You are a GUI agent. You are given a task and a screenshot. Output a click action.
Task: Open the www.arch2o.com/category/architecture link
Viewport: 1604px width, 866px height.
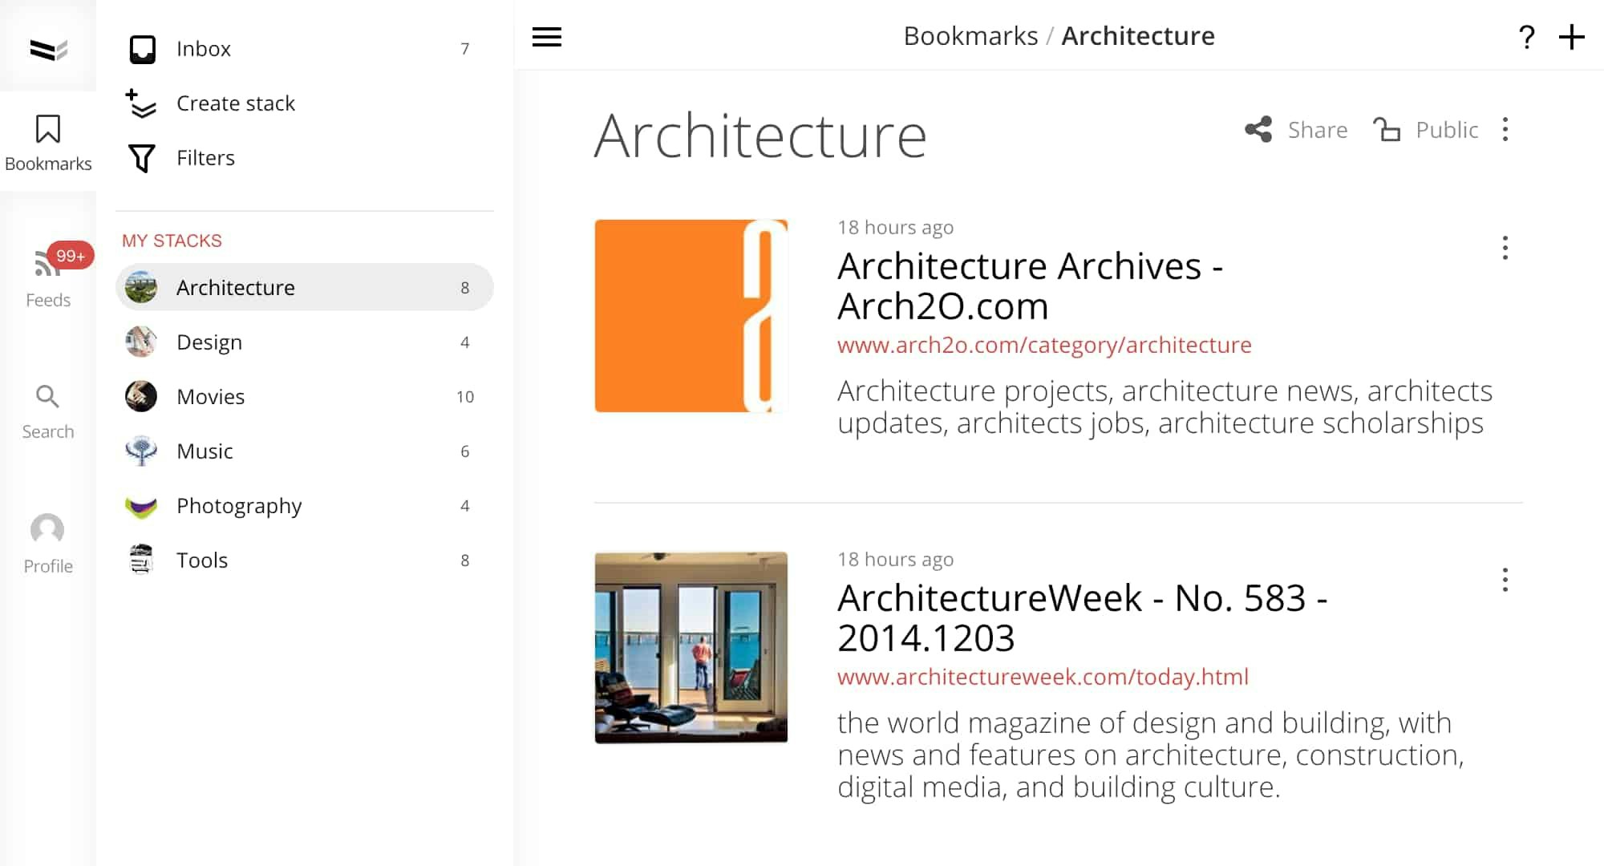coord(1044,345)
